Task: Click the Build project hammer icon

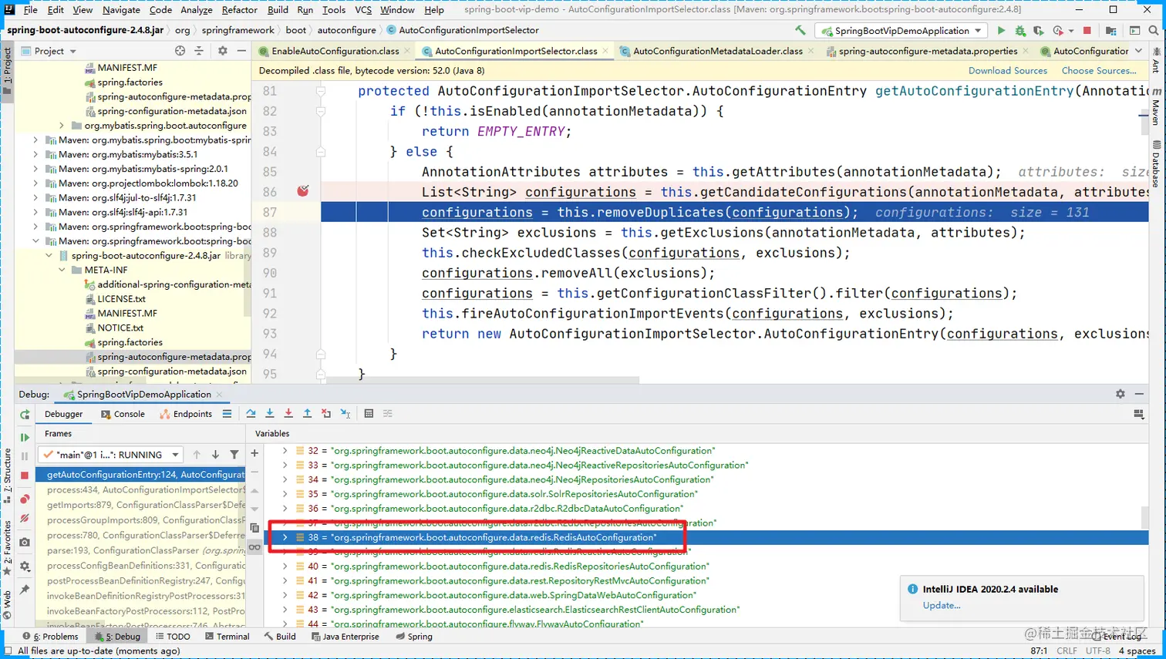Action: (800, 30)
